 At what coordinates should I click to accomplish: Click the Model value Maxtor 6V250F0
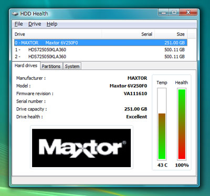coord(128,86)
